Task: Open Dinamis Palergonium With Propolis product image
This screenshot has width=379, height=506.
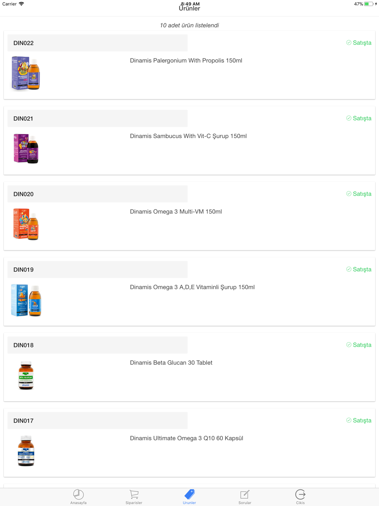Action: coord(26,73)
